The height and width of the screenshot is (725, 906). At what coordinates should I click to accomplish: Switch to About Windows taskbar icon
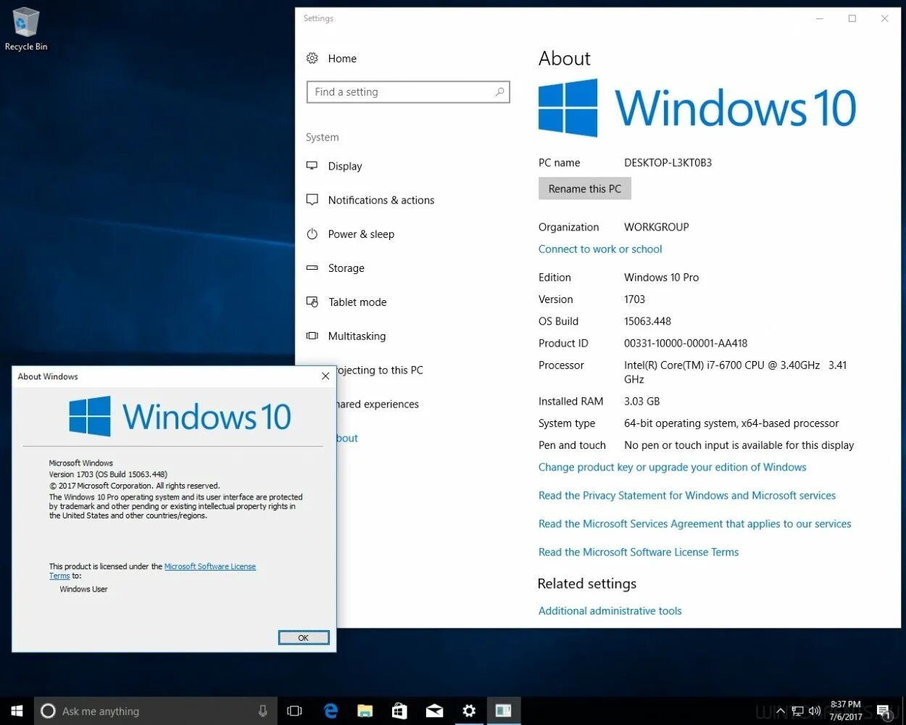point(504,711)
